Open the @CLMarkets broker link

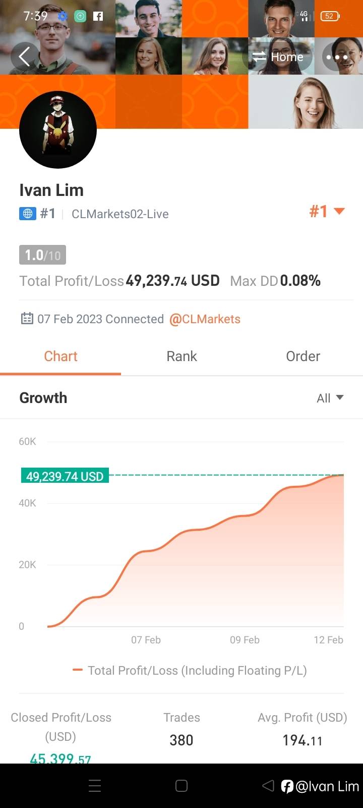[205, 319]
